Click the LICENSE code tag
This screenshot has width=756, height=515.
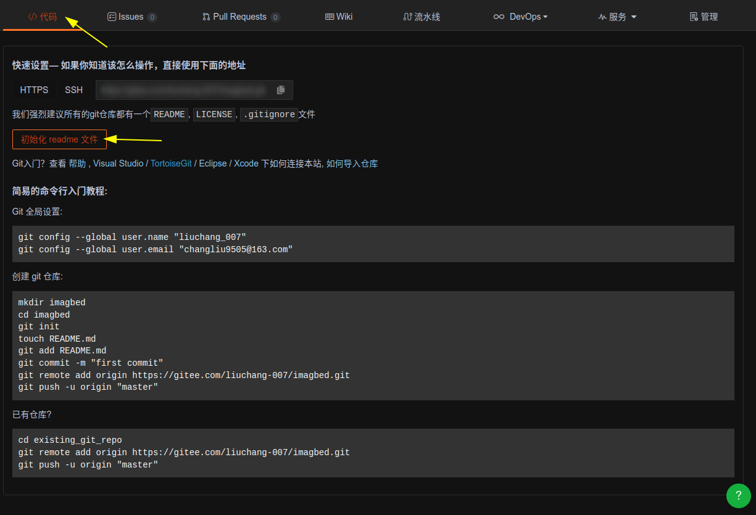[214, 115]
